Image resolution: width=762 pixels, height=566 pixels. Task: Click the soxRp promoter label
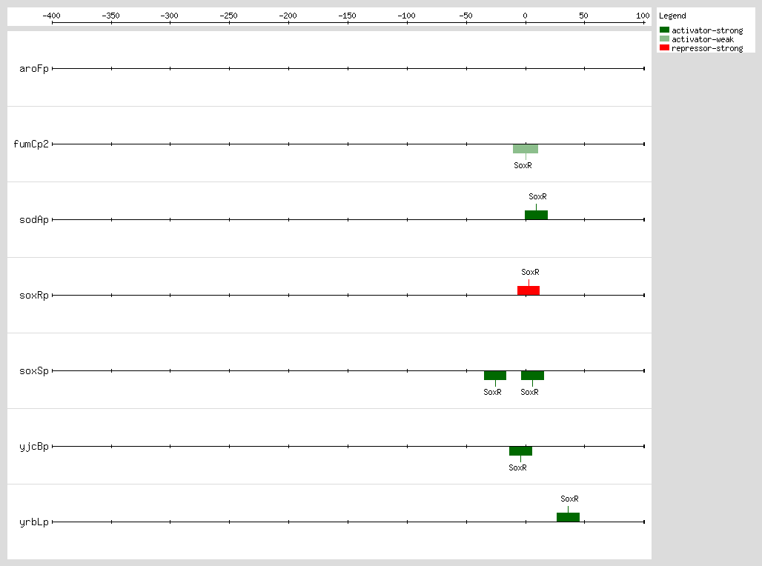(x=34, y=296)
